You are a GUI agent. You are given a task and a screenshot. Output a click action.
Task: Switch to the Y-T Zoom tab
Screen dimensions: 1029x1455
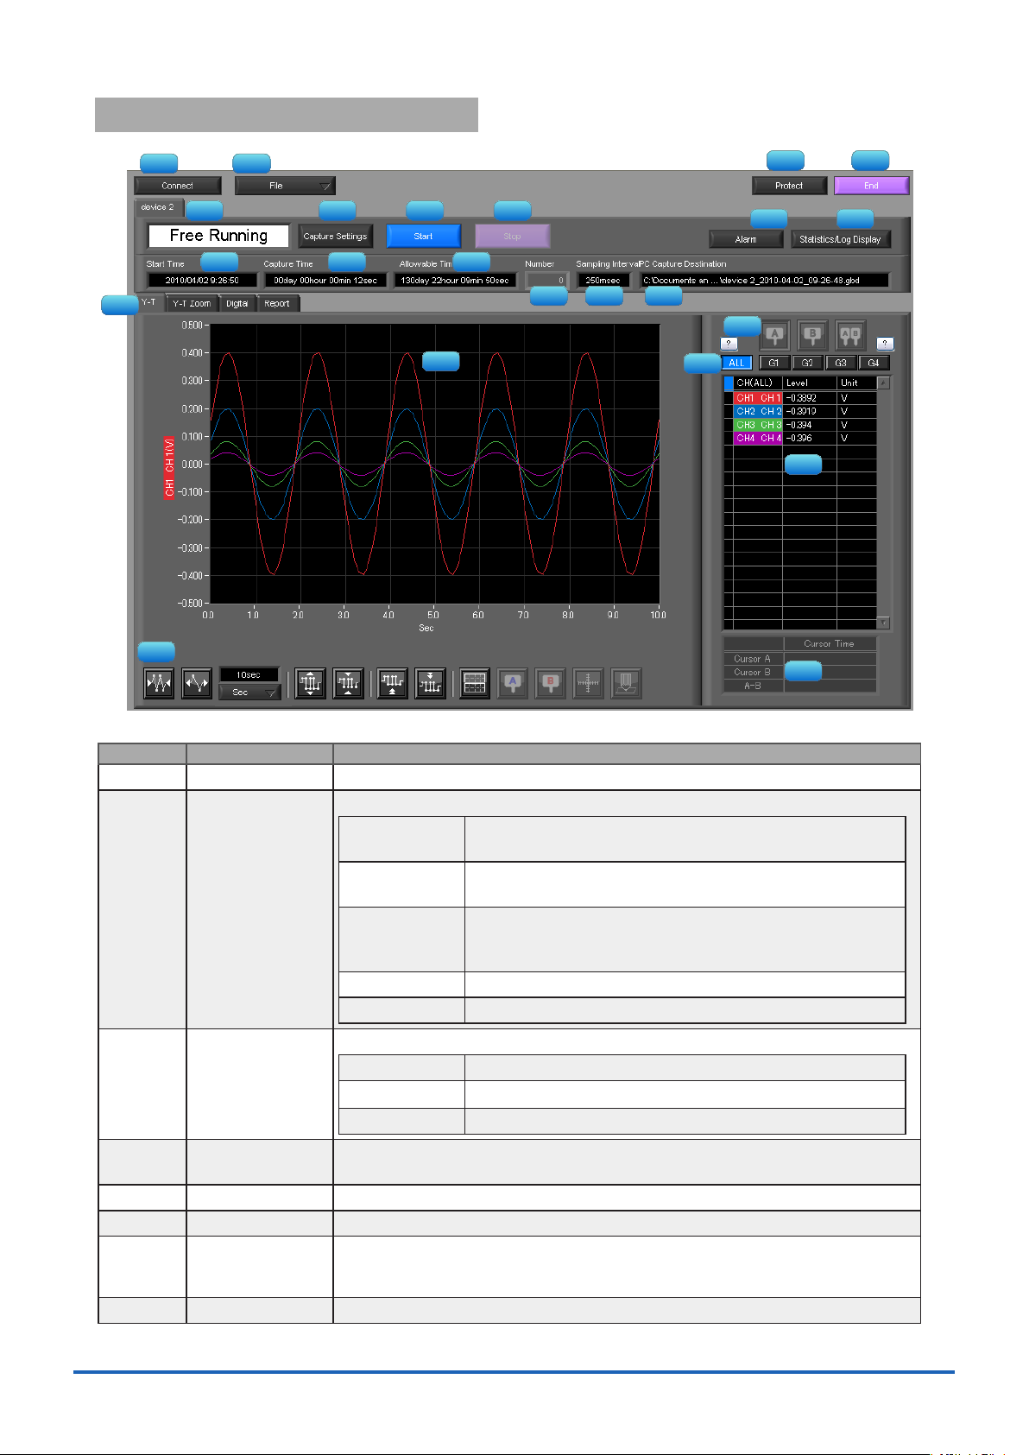[x=192, y=303]
